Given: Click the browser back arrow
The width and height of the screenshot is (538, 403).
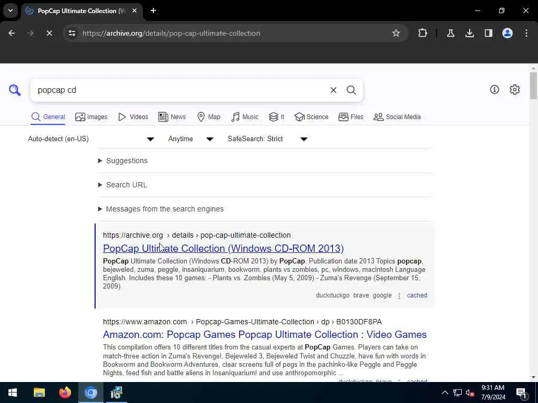Looking at the screenshot, I should pyautogui.click(x=12, y=33).
